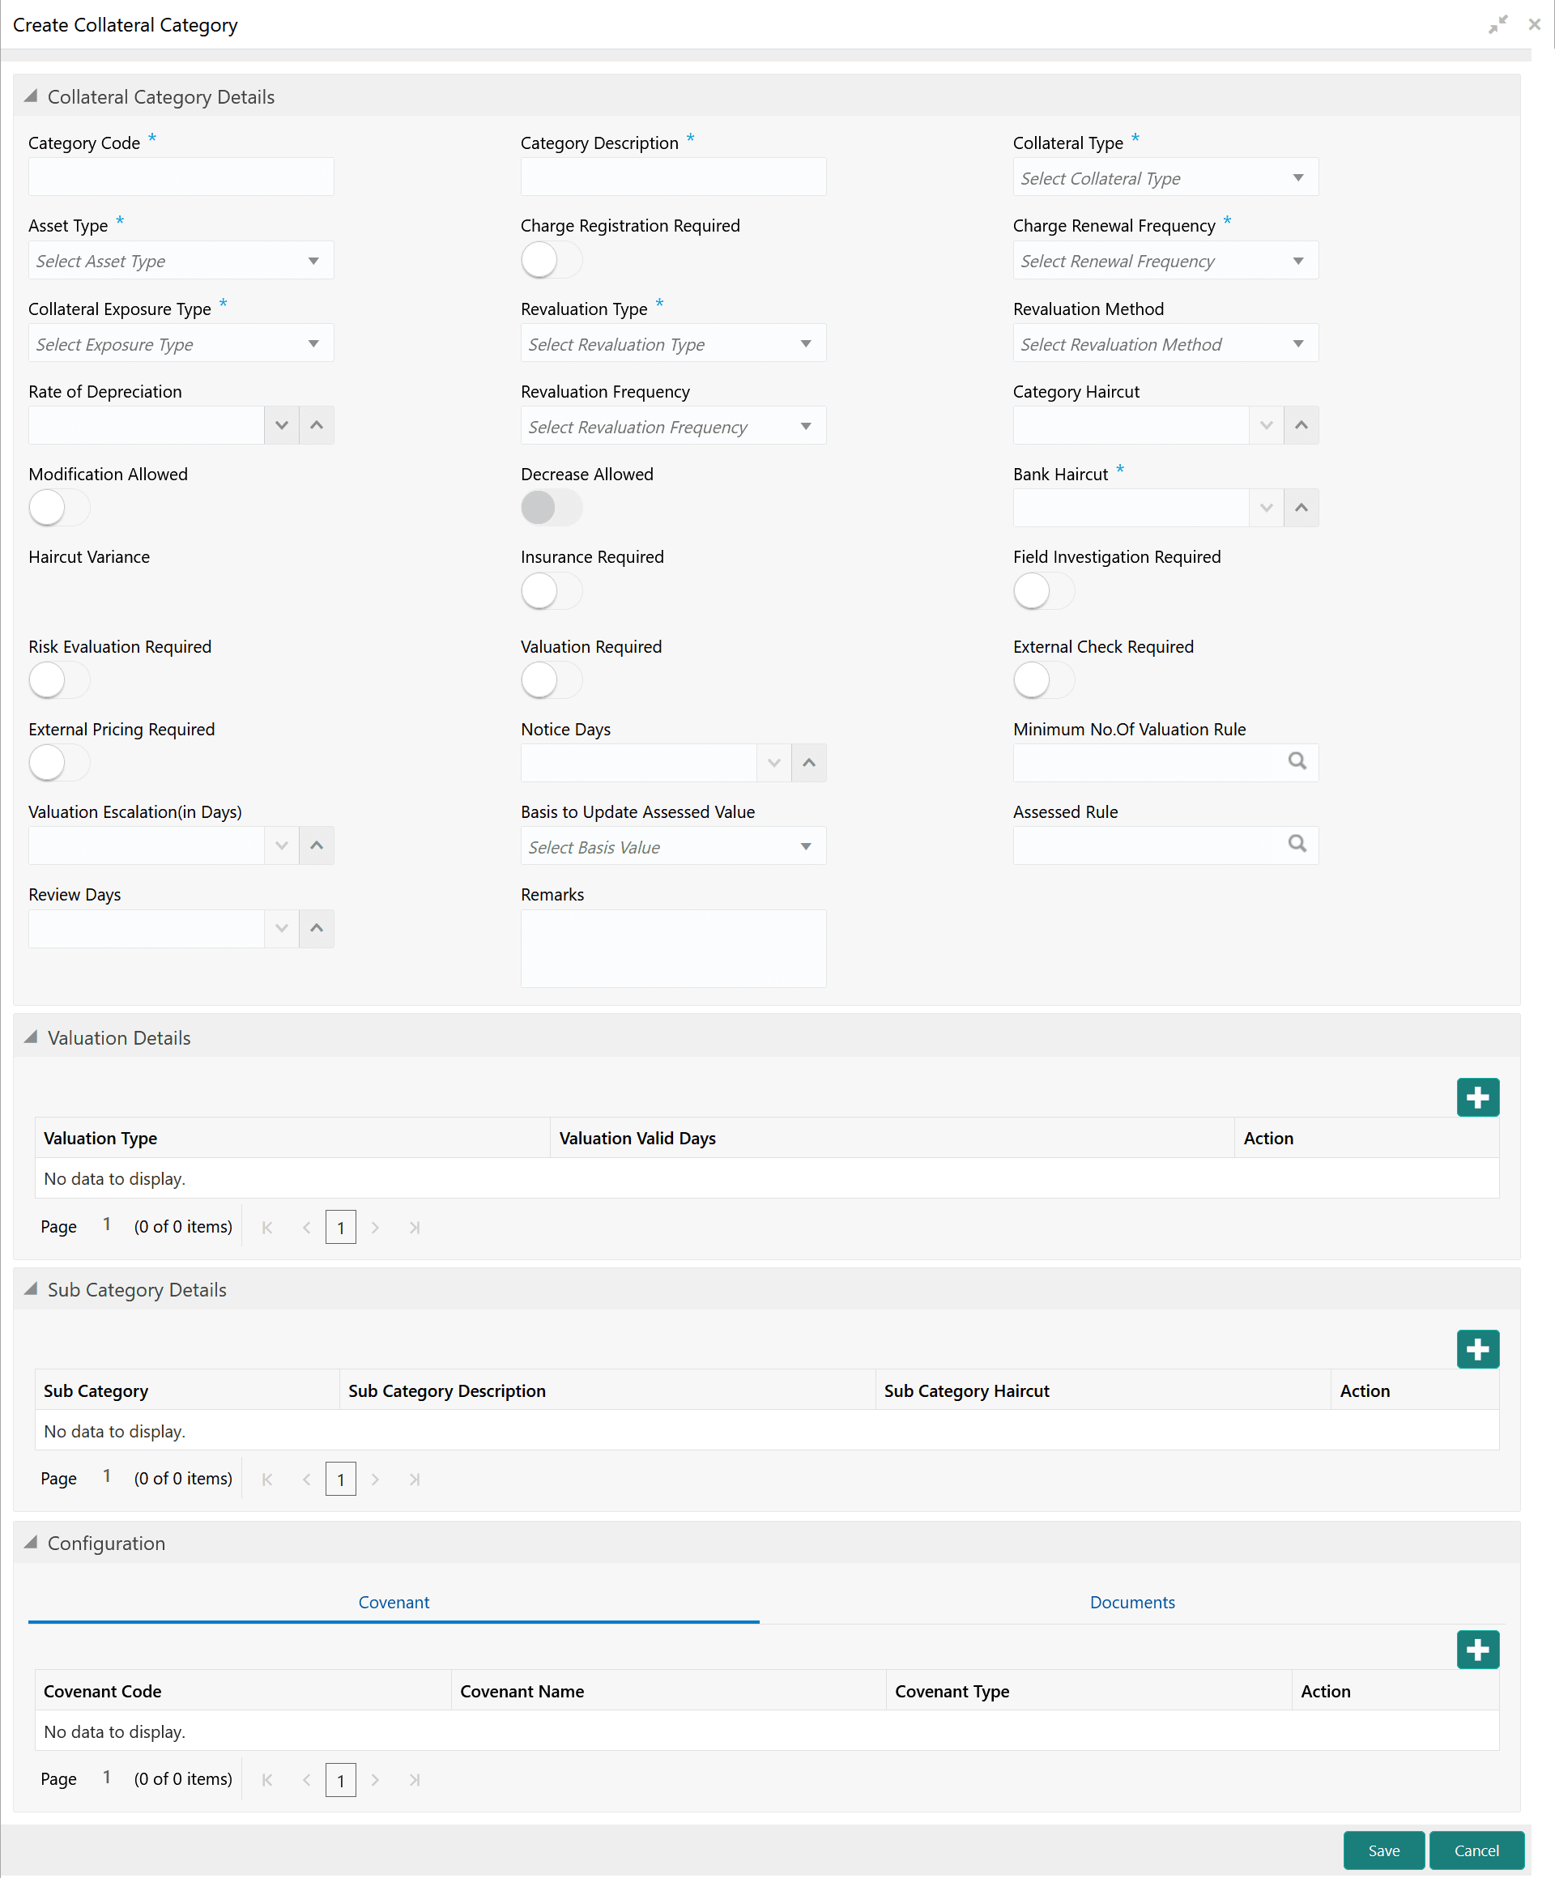Add a new Sub Category row

[1476, 1348]
